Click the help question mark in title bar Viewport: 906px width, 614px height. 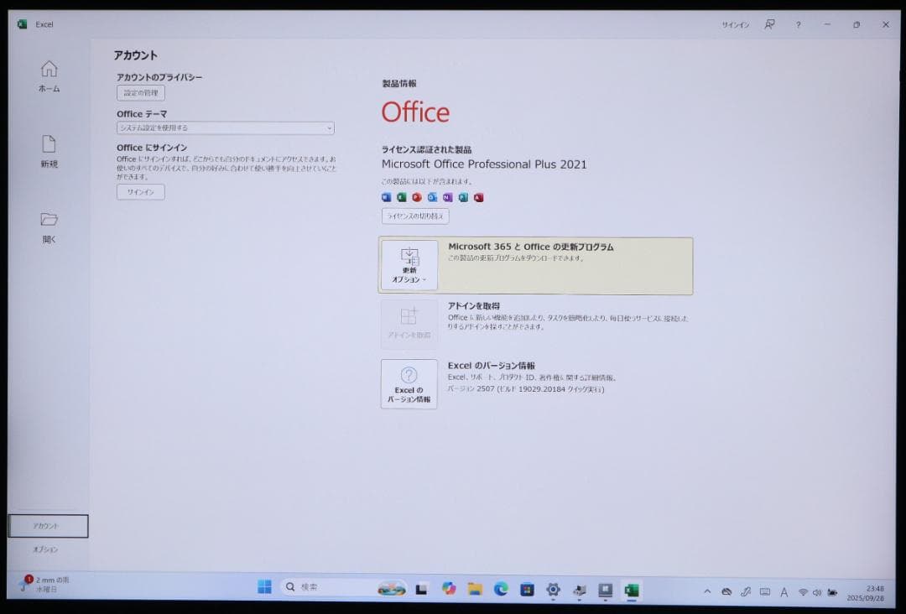pyautogui.click(x=798, y=24)
